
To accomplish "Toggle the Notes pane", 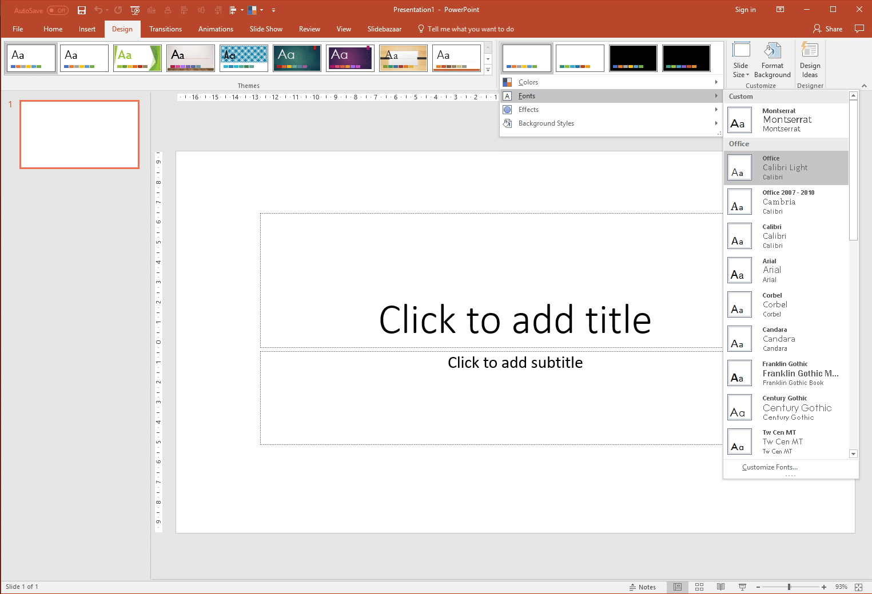I will (643, 587).
